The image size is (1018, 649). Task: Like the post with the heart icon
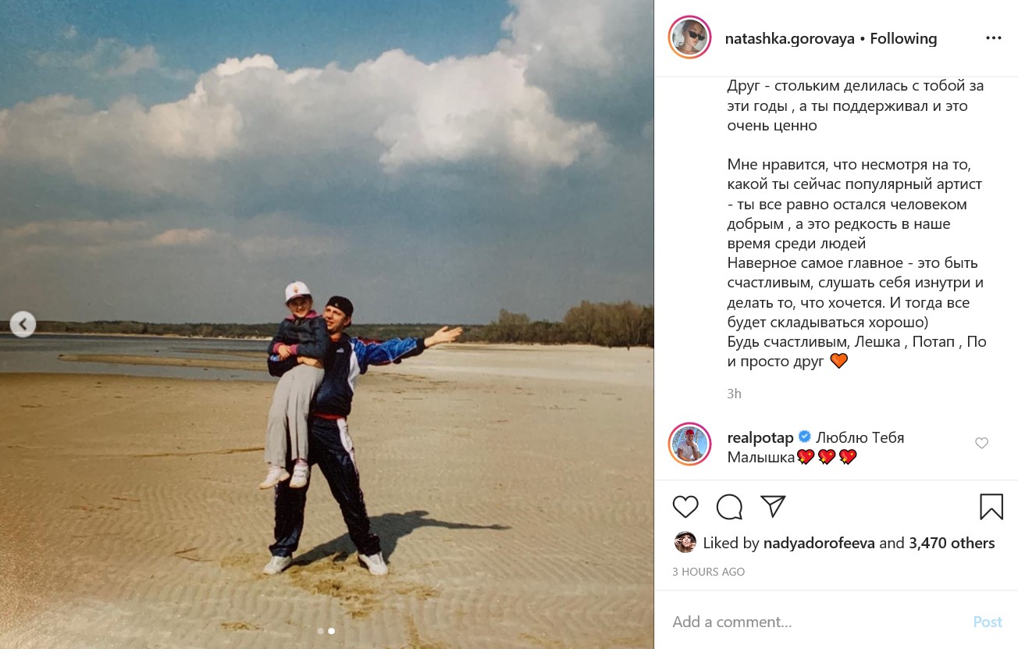pos(685,507)
